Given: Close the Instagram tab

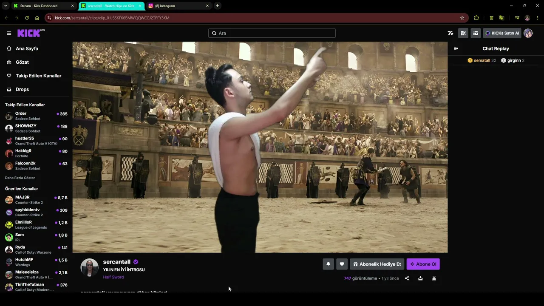Looking at the screenshot, I should 207,6.
